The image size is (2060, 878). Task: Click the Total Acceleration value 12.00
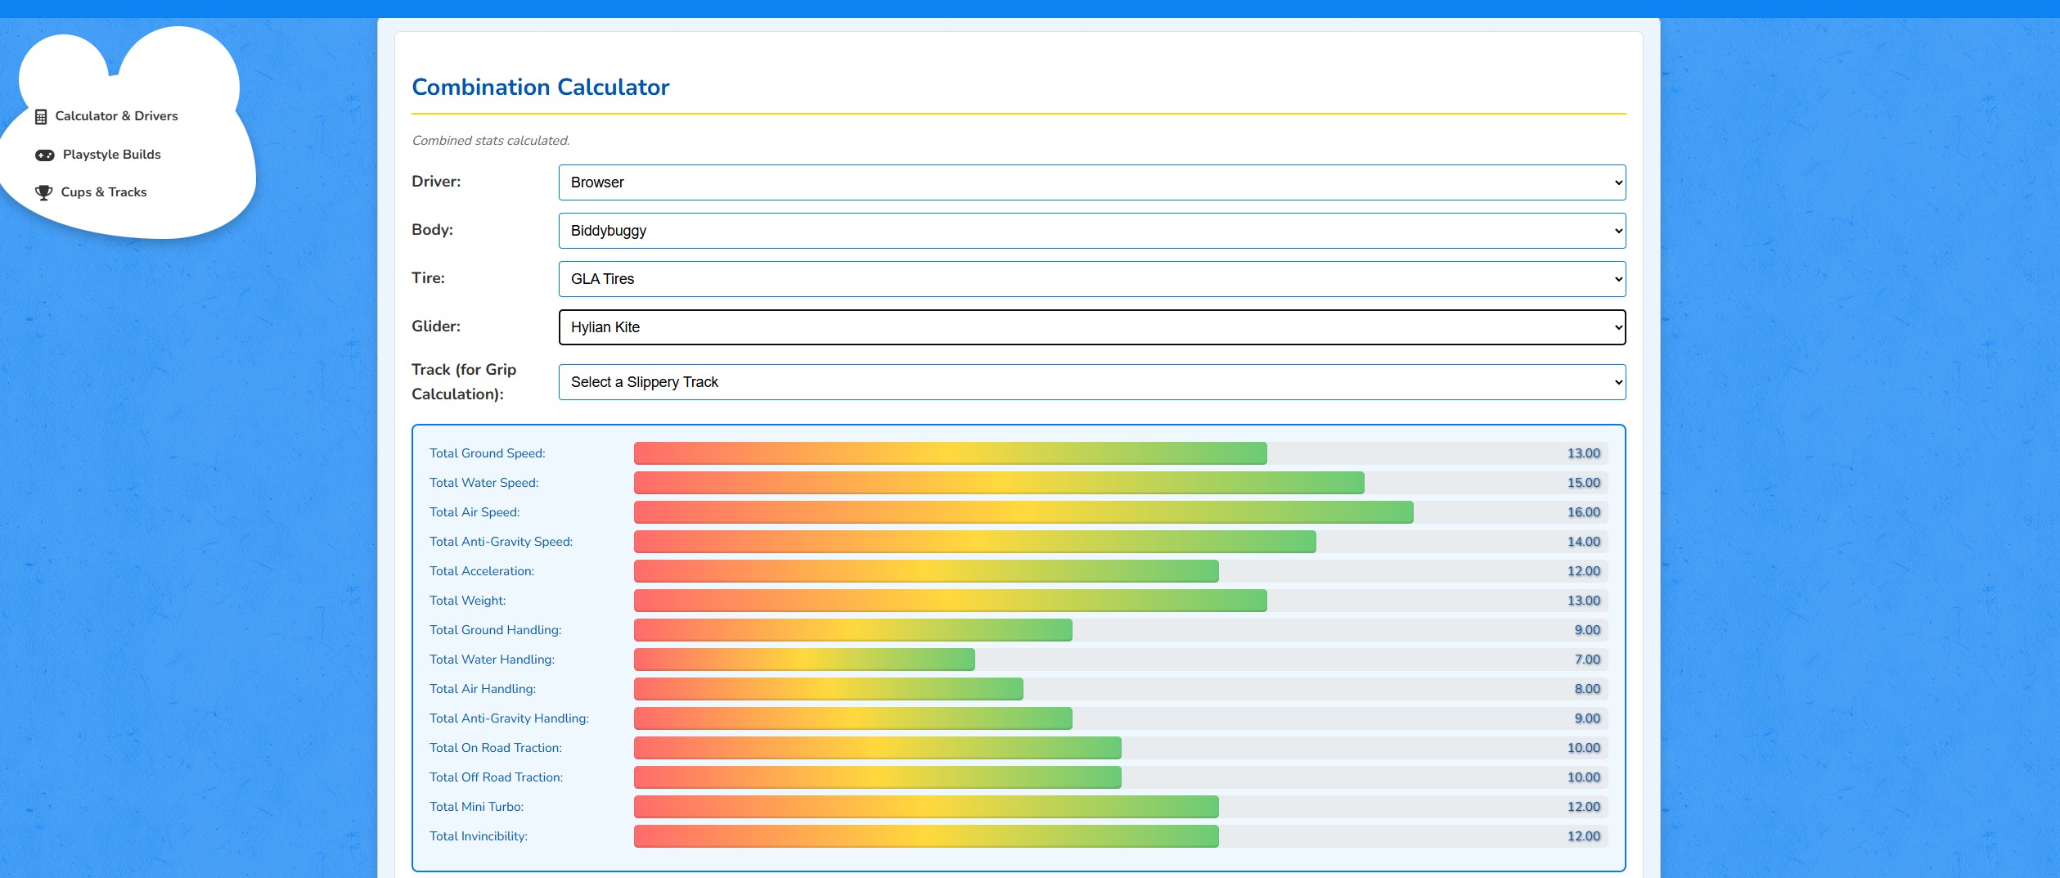pyautogui.click(x=1583, y=571)
